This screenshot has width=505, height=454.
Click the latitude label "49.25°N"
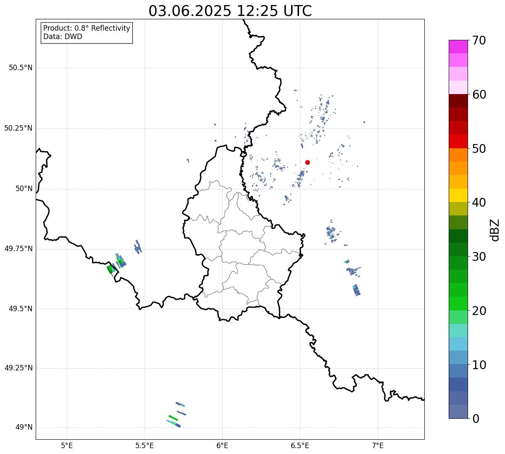coord(18,368)
